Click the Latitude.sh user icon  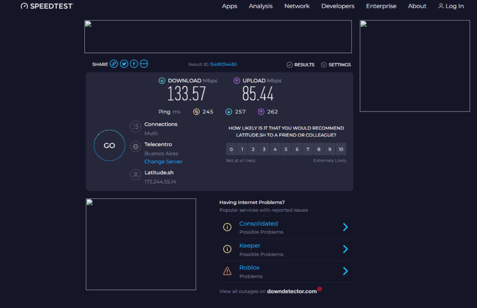tap(136, 175)
